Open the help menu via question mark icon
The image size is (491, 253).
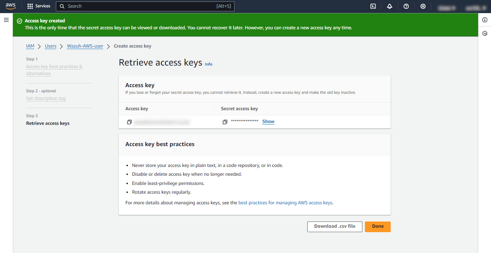point(406,6)
